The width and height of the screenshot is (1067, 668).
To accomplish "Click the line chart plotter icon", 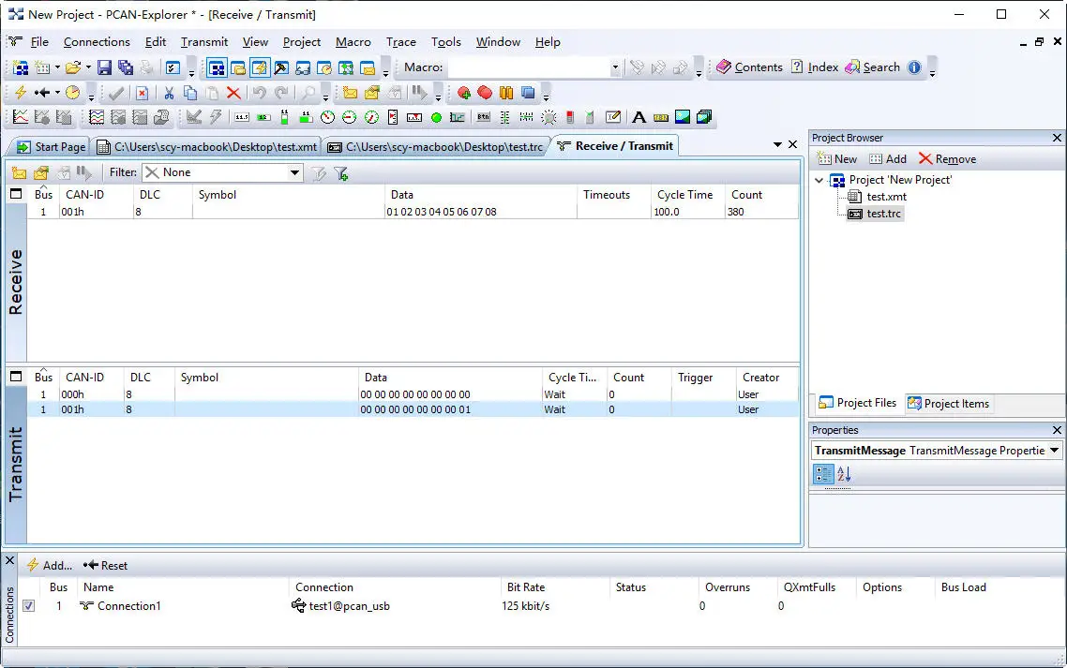I will (21, 117).
